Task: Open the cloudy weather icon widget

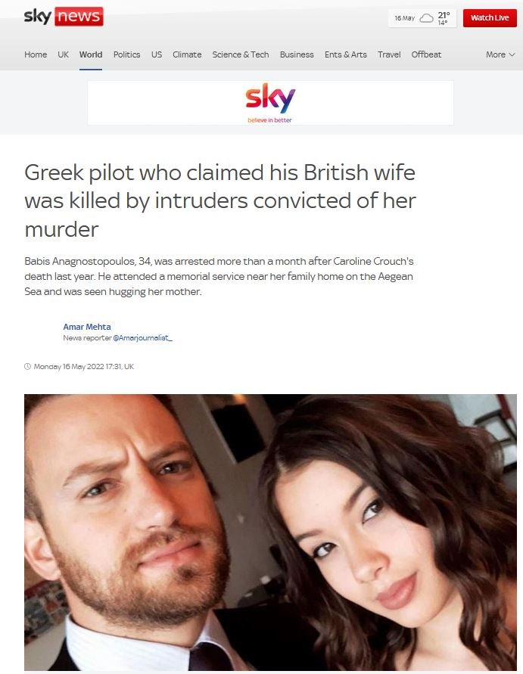Action: (426, 18)
